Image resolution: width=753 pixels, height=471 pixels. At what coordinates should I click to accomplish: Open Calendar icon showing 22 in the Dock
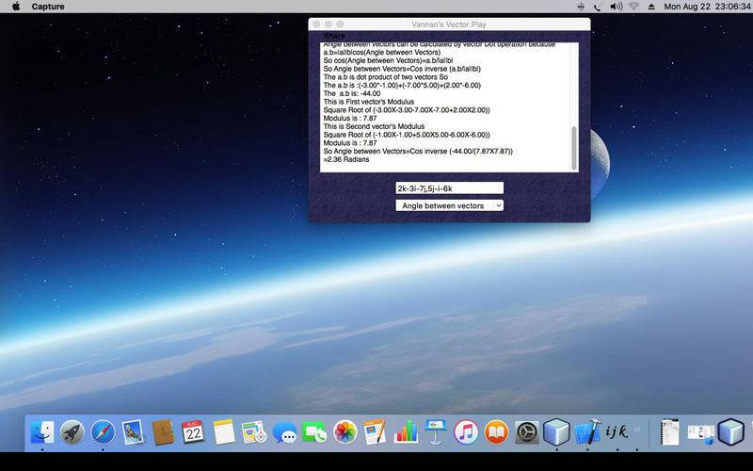[x=193, y=432]
